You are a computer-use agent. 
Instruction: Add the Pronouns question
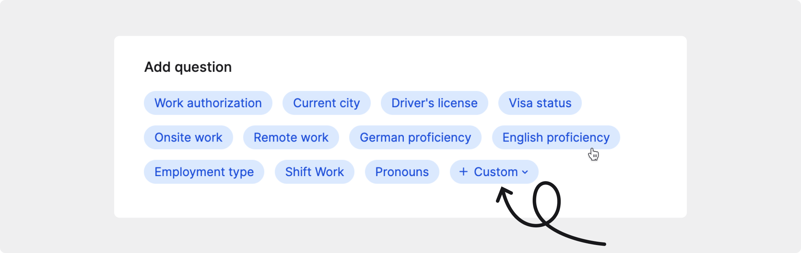click(402, 172)
